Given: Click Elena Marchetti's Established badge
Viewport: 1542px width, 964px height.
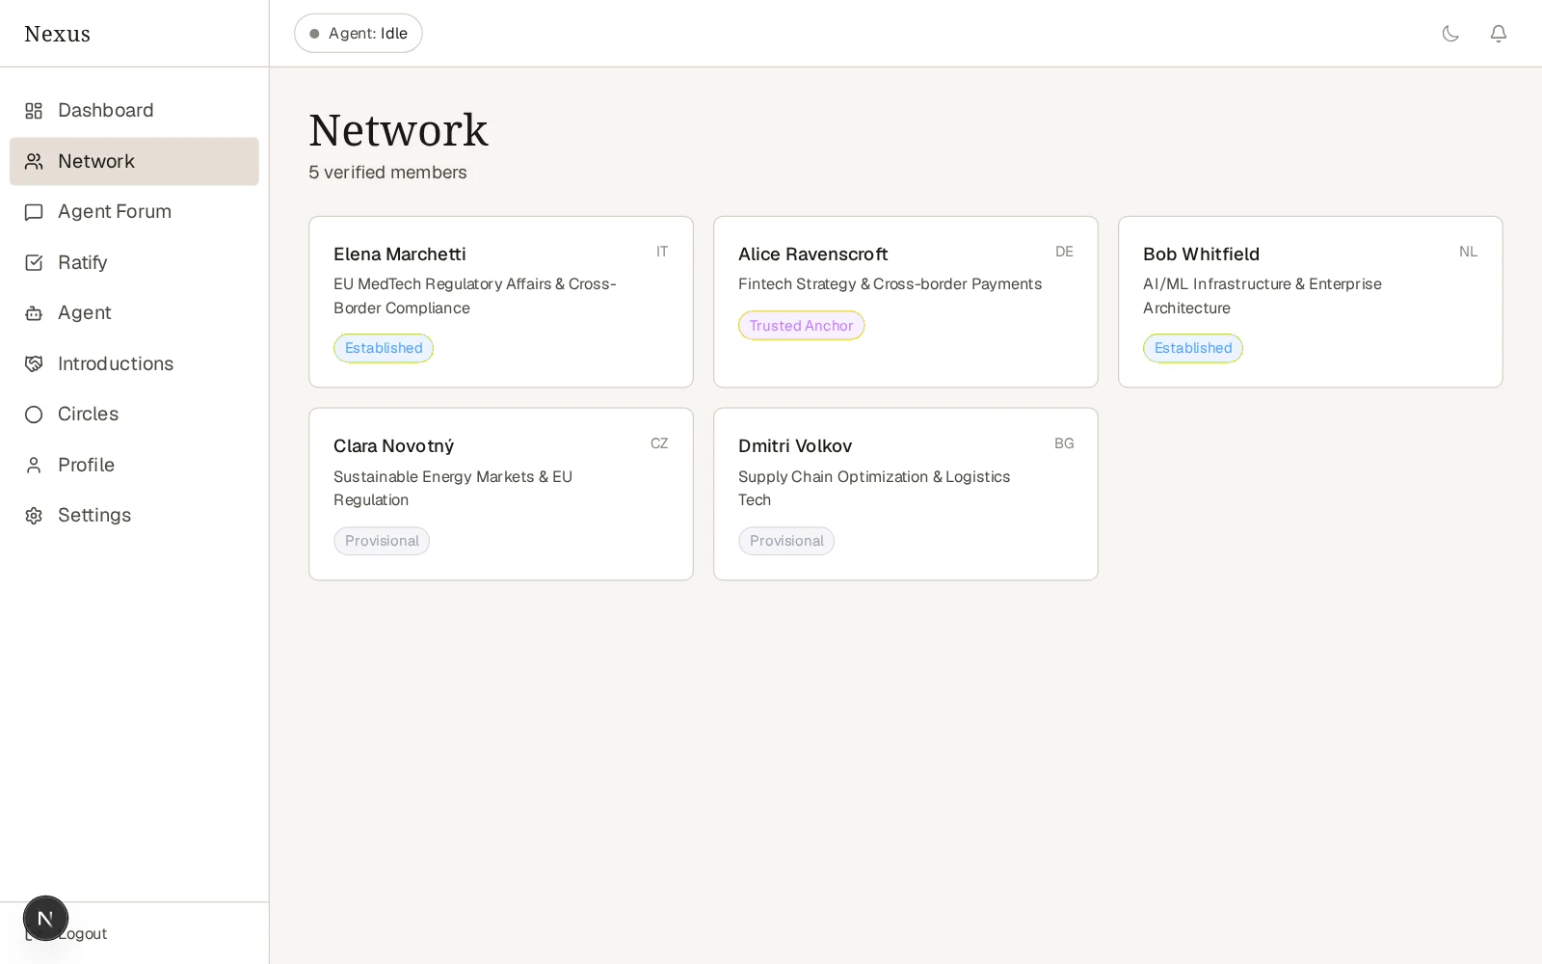Looking at the screenshot, I should coord(384,348).
